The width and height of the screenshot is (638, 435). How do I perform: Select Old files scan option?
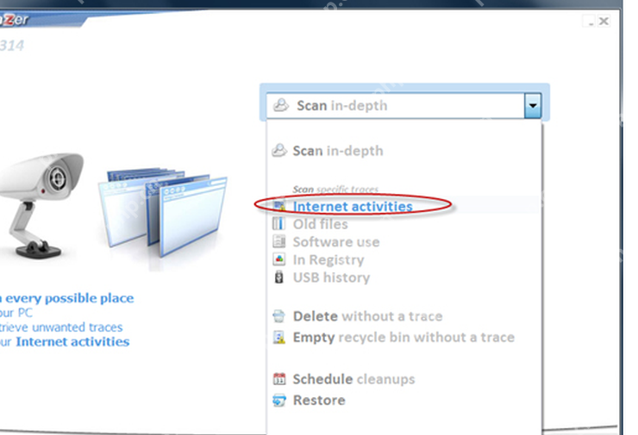(320, 224)
